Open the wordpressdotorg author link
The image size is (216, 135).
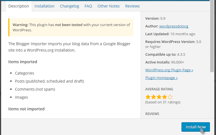(174, 26)
